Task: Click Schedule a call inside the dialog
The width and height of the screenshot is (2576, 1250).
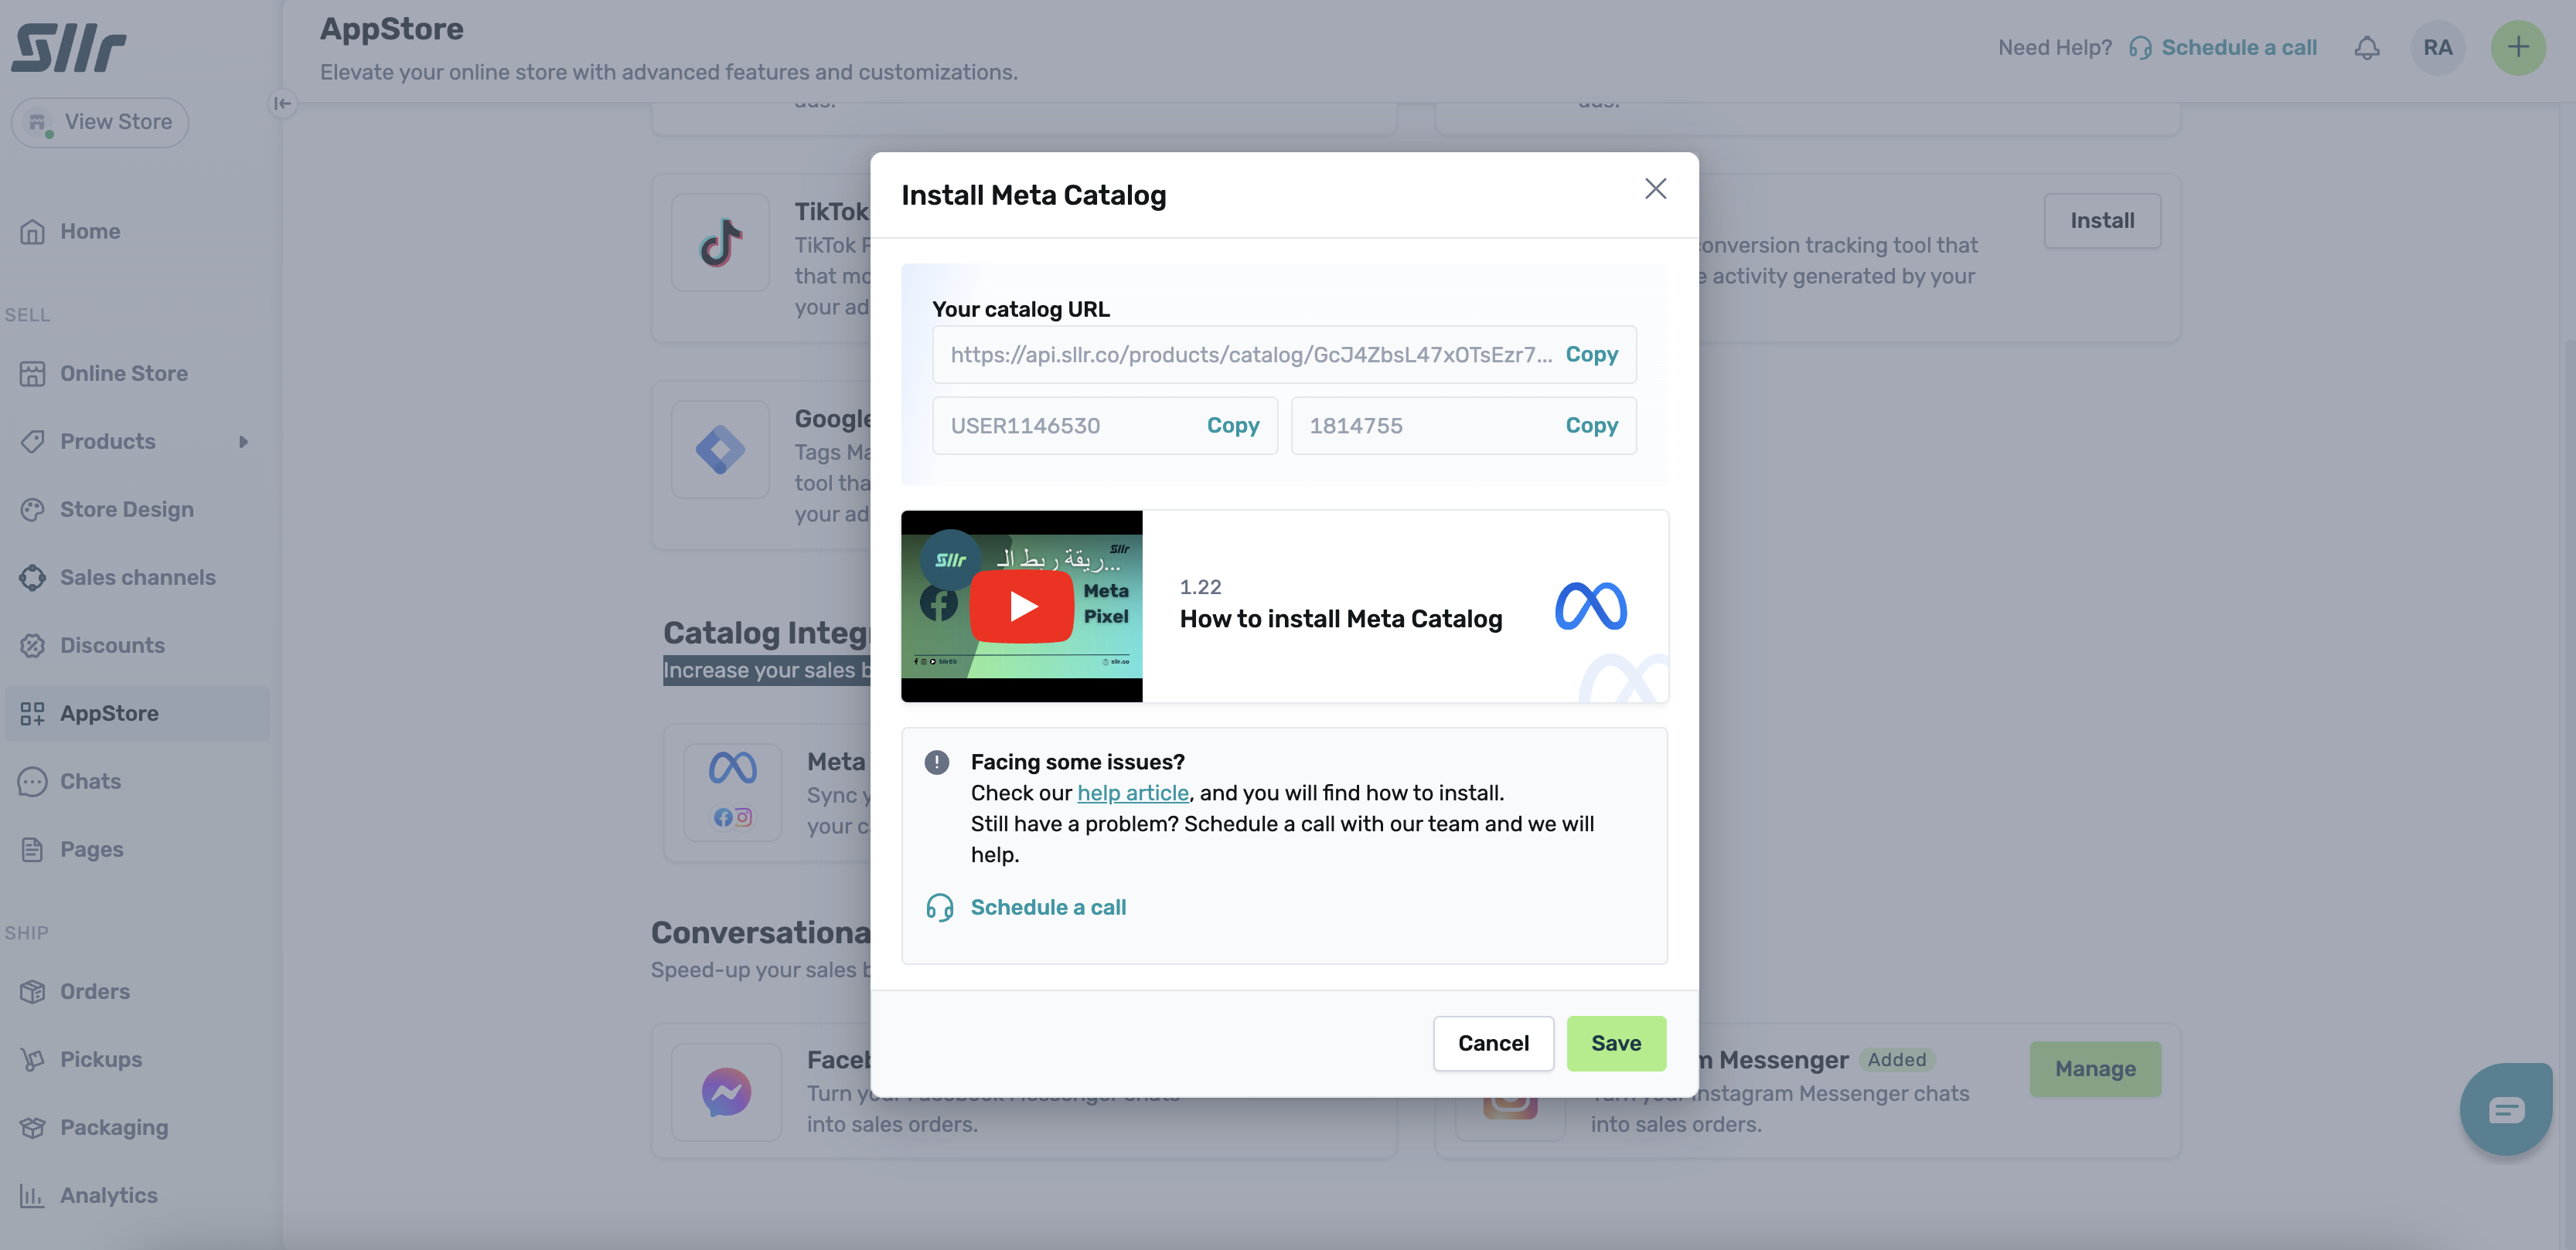Action: tap(1047, 907)
